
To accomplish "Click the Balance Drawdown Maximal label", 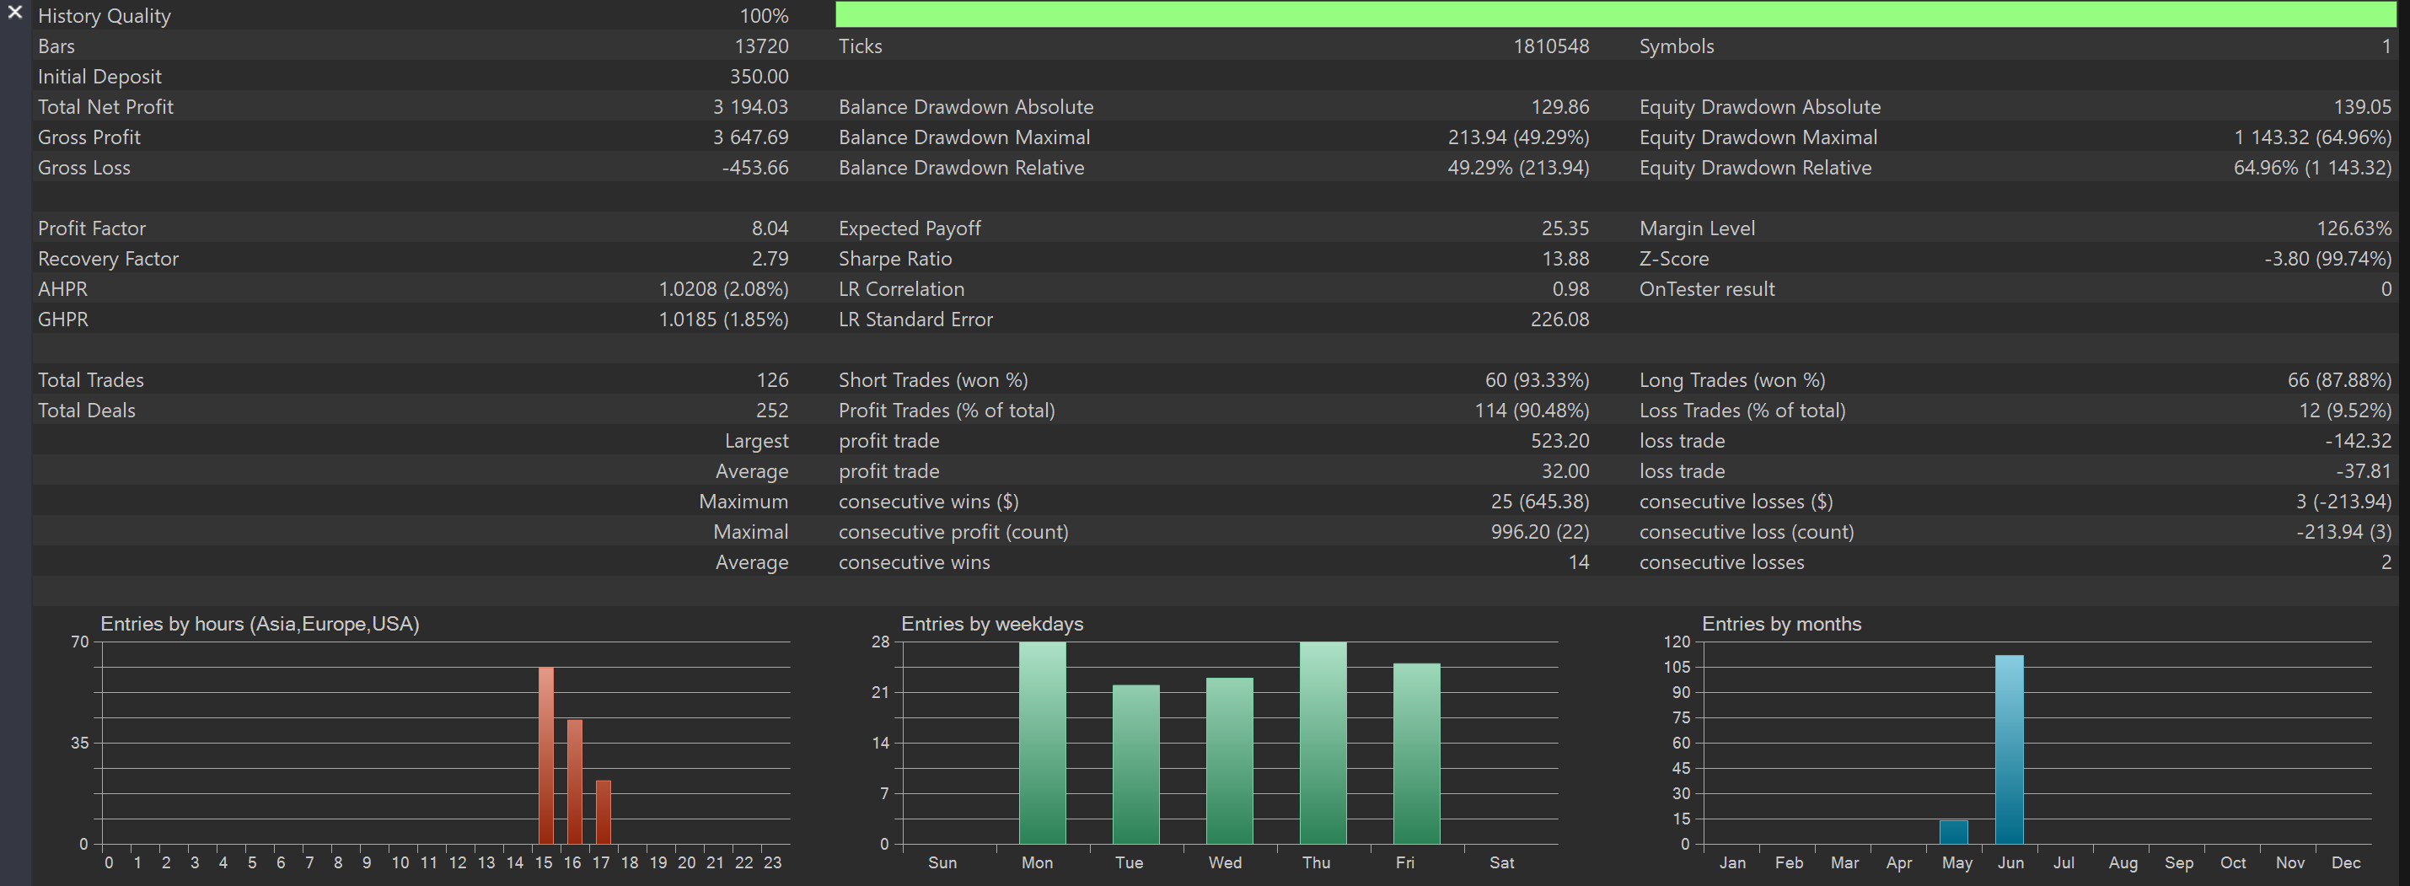I will pyautogui.click(x=963, y=137).
